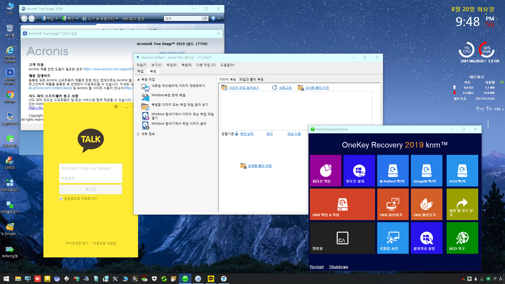Image resolution: width=505 pixels, height=284 pixels.
Task: Click Restart link in OneKey Recovery
Action: (x=317, y=267)
